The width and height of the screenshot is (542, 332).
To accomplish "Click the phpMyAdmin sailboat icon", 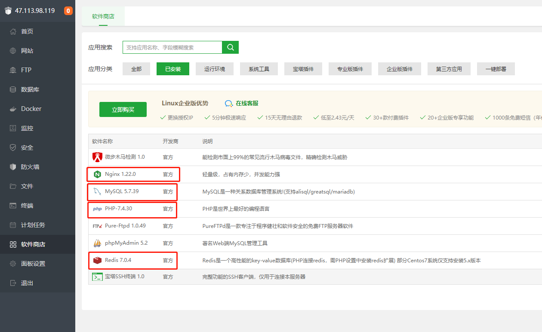I will (x=97, y=243).
